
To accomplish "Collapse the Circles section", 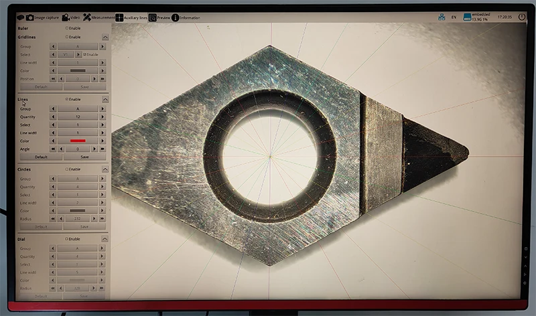I will click(105, 169).
